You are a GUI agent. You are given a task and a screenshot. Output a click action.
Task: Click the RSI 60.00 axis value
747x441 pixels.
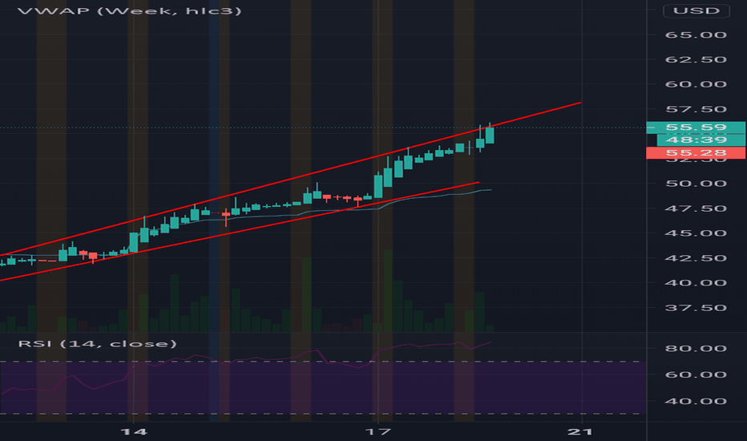tap(696, 374)
